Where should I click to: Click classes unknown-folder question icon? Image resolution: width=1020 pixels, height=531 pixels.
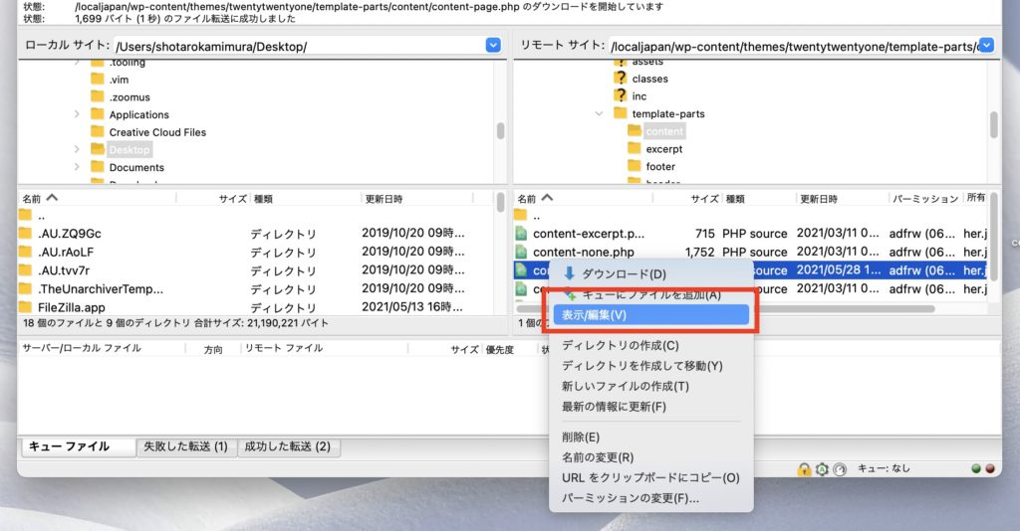pyautogui.click(x=621, y=78)
